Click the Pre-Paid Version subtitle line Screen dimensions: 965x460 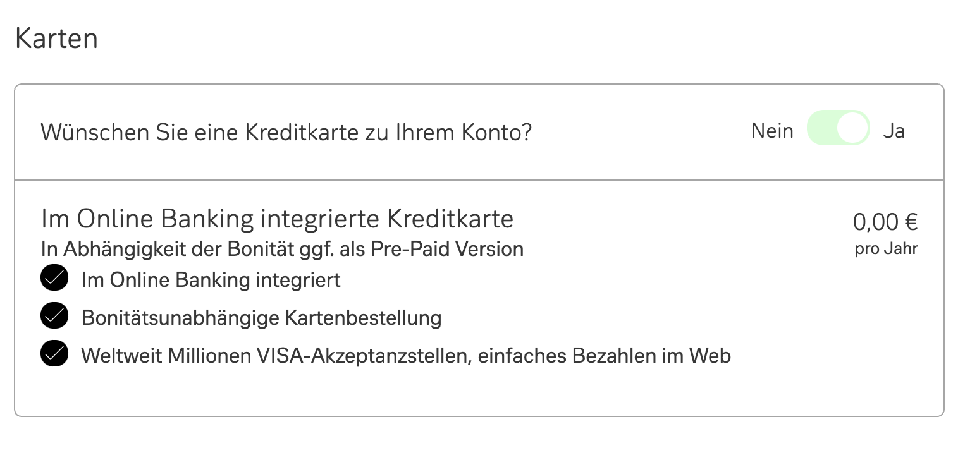(x=282, y=249)
